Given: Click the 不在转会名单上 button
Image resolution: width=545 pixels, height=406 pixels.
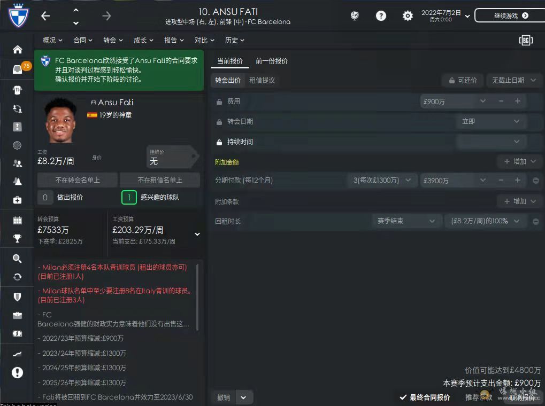Looking at the screenshot, I should [78, 180].
